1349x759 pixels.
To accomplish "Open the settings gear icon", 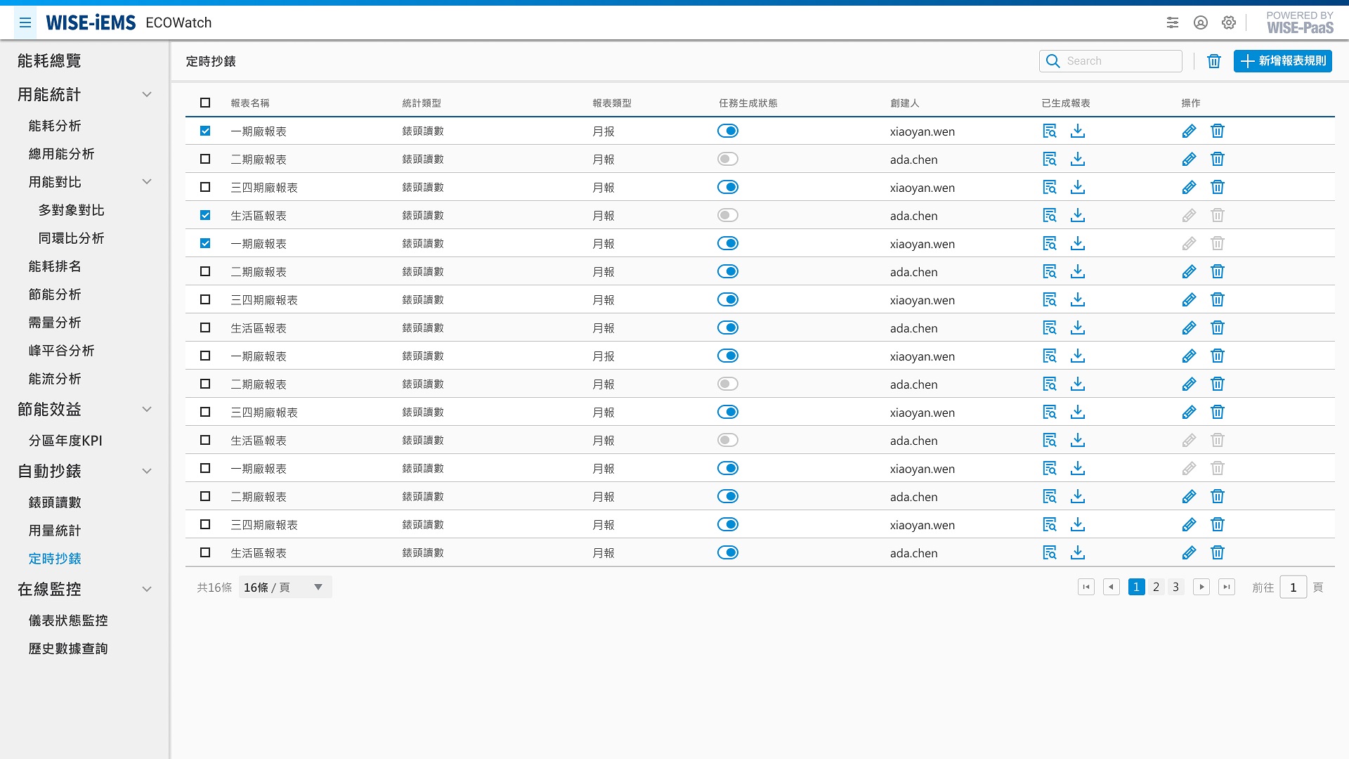I will pyautogui.click(x=1229, y=22).
